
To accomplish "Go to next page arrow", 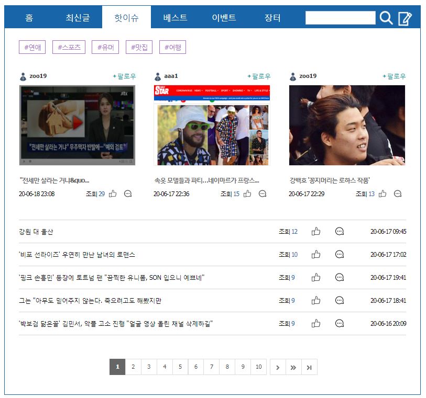I will tap(278, 367).
